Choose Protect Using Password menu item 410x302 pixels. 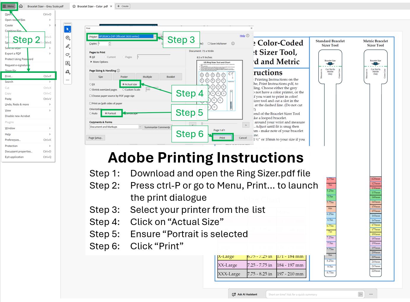28,59
